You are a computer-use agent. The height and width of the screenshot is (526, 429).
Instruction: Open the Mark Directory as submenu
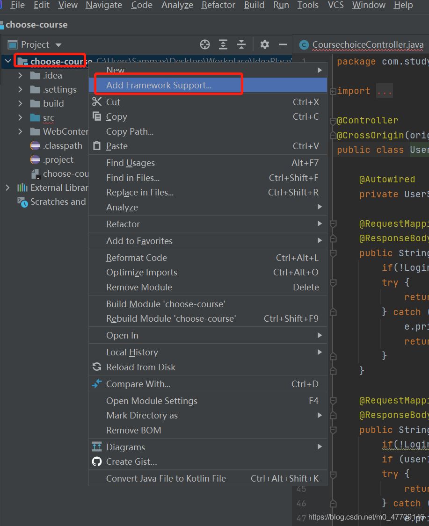coord(142,415)
